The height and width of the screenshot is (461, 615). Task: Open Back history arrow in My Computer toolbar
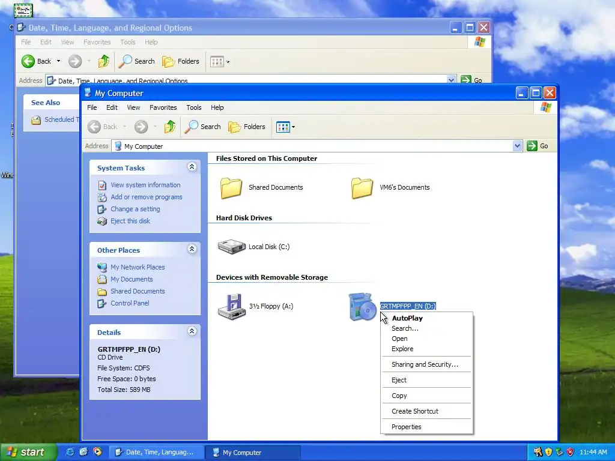(x=124, y=127)
